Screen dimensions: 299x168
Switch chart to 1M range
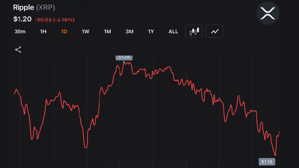[107, 31]
